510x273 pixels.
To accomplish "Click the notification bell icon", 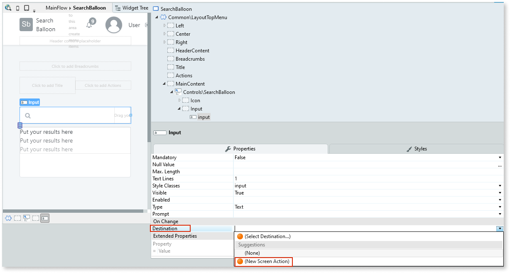I will [89, 25].
